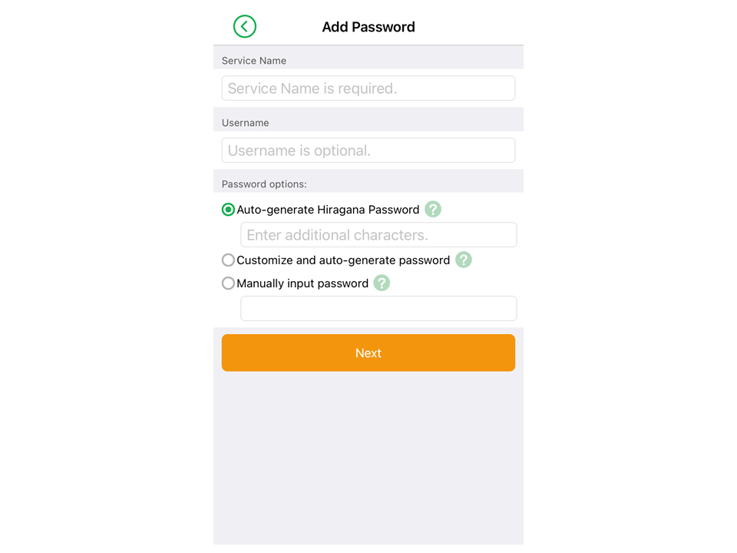Open help for Customize and auto-generate password
This screenshot has width=737, height=553.
pyautogui.click(x=464, y=260)
